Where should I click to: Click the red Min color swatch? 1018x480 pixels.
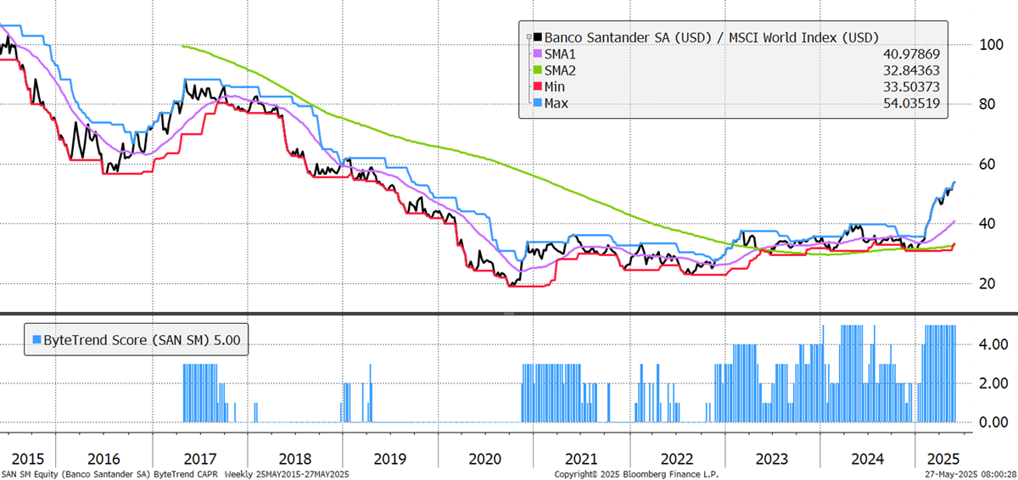coord(536,87)
